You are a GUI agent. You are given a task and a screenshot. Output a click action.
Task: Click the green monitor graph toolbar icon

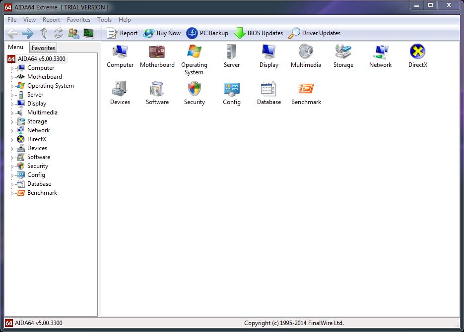coord(89,33)
